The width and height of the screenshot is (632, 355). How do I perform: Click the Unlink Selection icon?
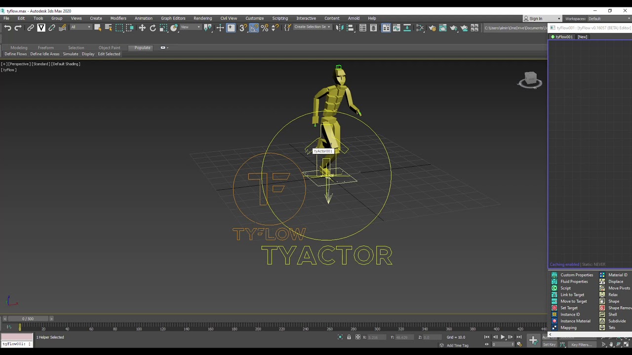coord(52,28)
